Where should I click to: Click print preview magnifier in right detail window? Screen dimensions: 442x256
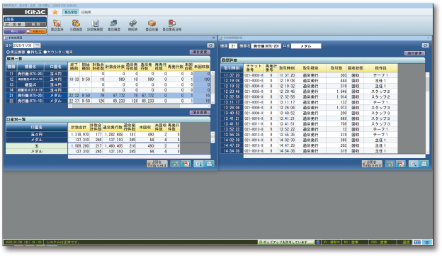[x=414, y=164]
